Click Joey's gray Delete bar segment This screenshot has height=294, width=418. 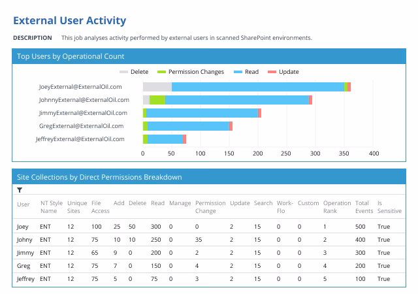(157, 87)
